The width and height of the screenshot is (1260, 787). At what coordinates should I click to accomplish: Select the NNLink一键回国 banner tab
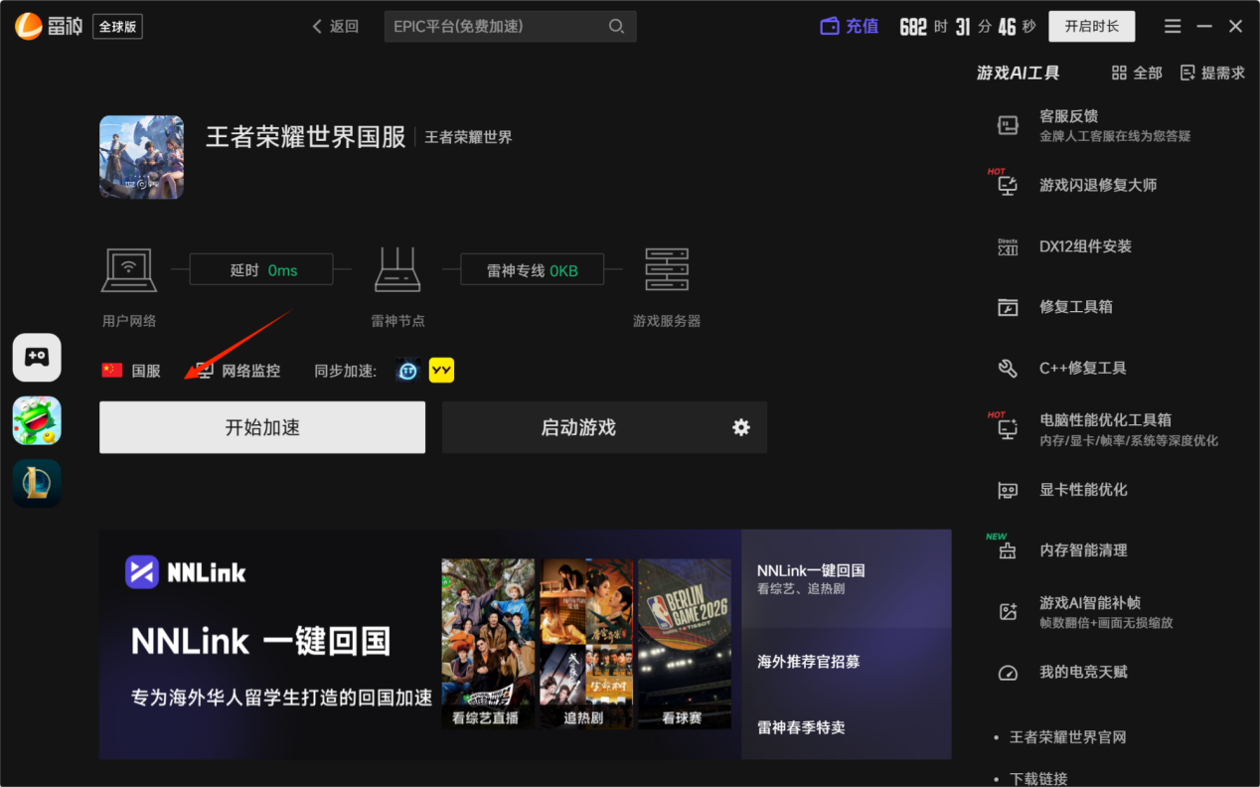point(847,578)
